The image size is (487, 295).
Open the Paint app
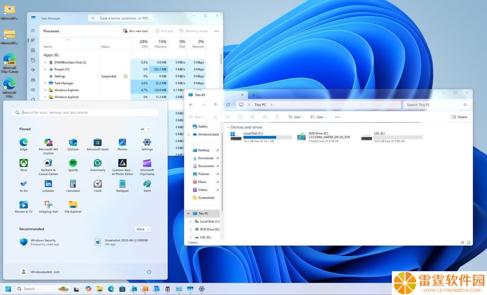pos(147,186)
